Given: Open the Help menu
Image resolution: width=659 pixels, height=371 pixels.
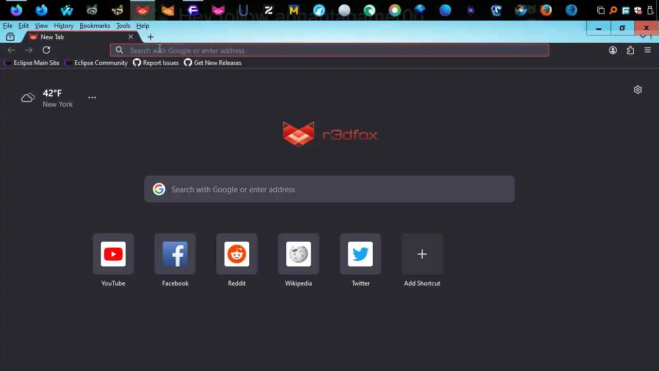Looking at the screenshot, I should click(143, 26).
